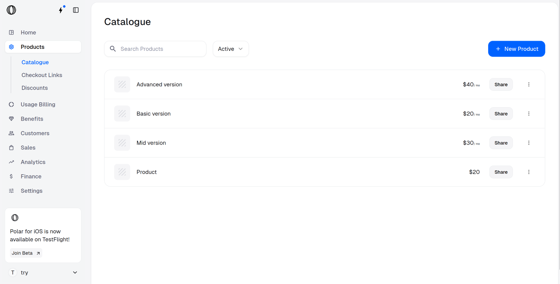This screenshot has width=560, height=284.
Task: Click the Products hexagon icon
Action: 12,47
